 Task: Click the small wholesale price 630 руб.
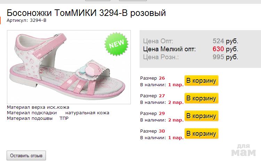(x=225, y=49)
